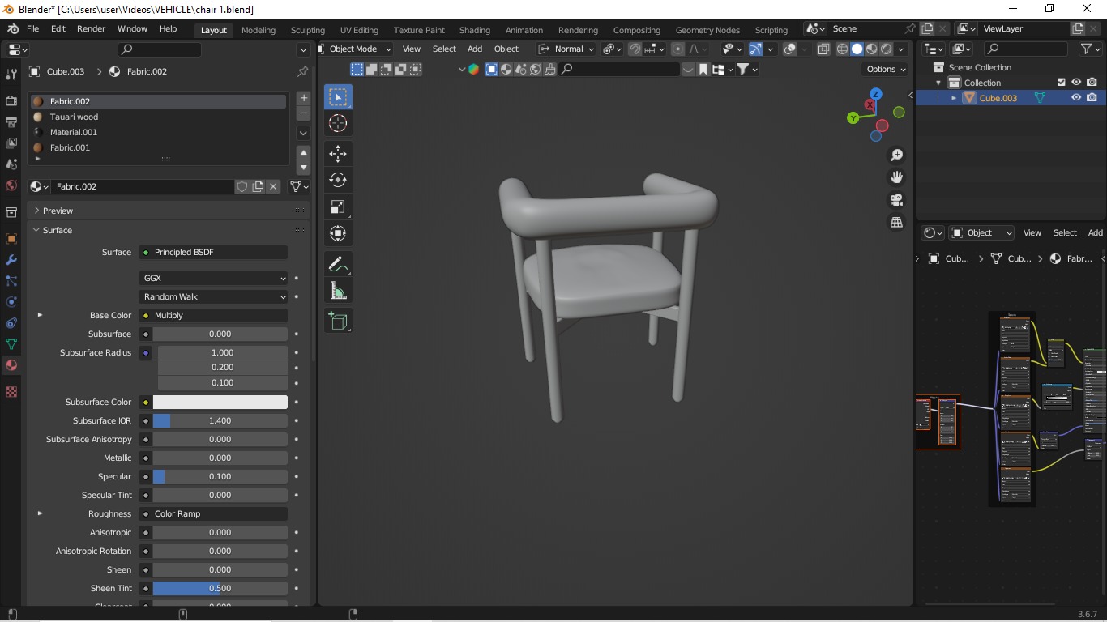Switch to the Modeling workspace tab
This screenshot has height=622, width=1107.
[x=259, y=30]
